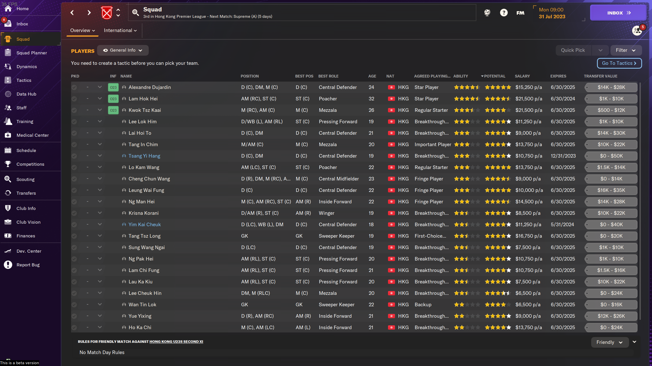Open manager profile avatar with notifications
The width and height of the screenshot is (652, 366).
pyautogui.click(x=637, y=30)
